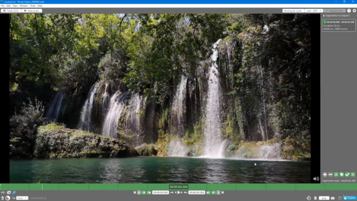
Task: Open the Tools menu
Action: point(33,6)
